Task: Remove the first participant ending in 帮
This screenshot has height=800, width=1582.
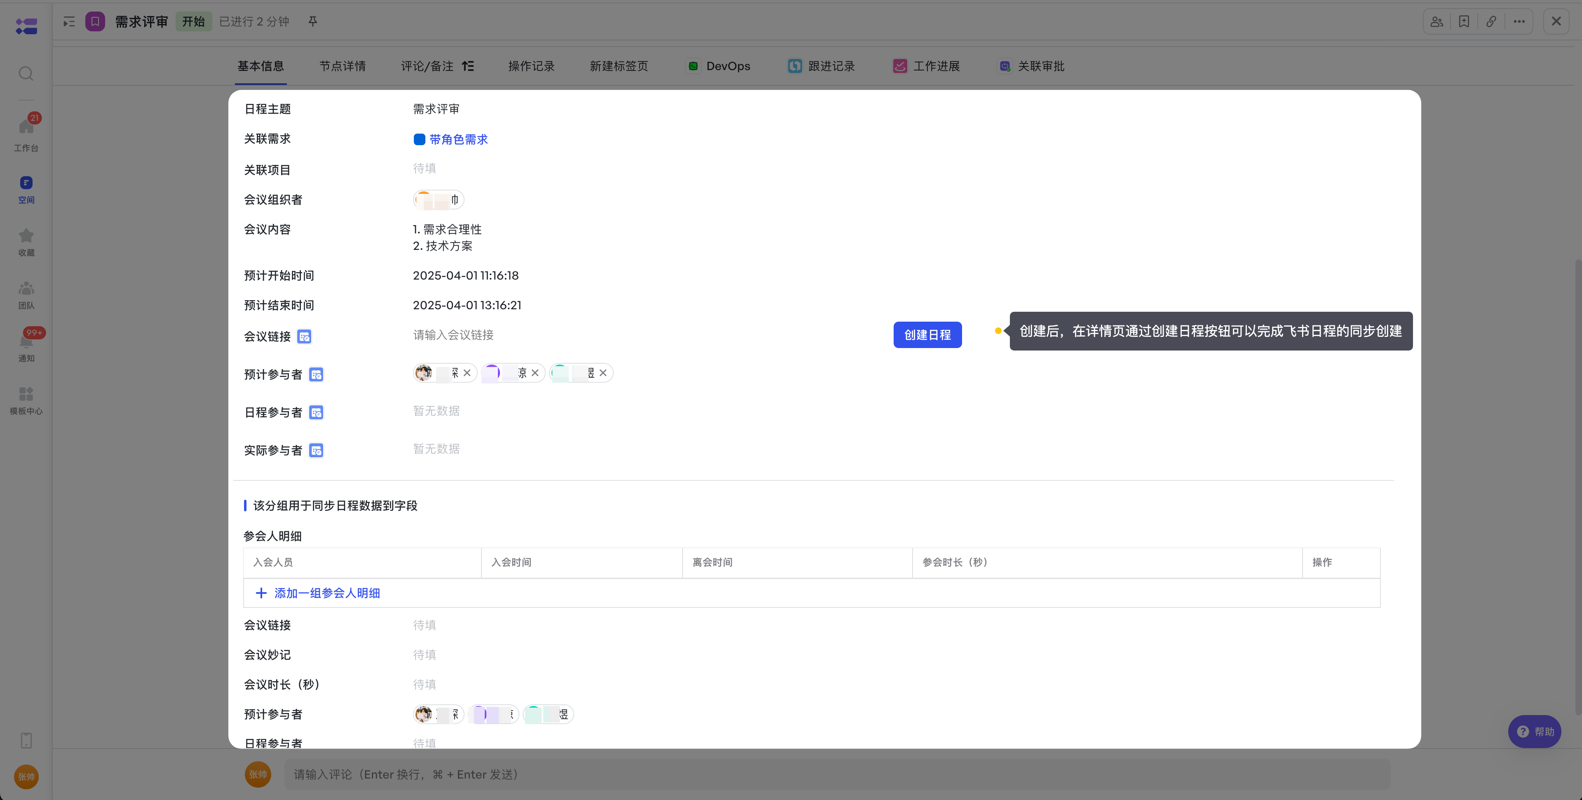Action: [467, 373]
